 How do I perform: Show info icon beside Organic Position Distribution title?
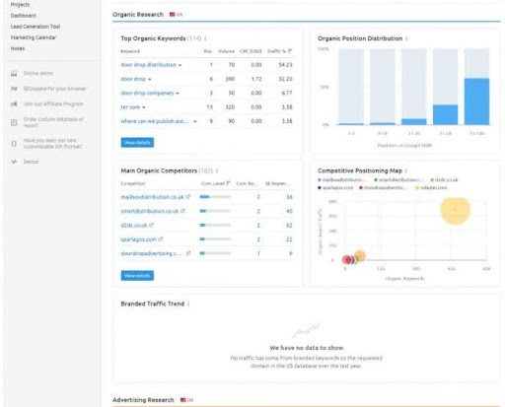pos(407,38)
